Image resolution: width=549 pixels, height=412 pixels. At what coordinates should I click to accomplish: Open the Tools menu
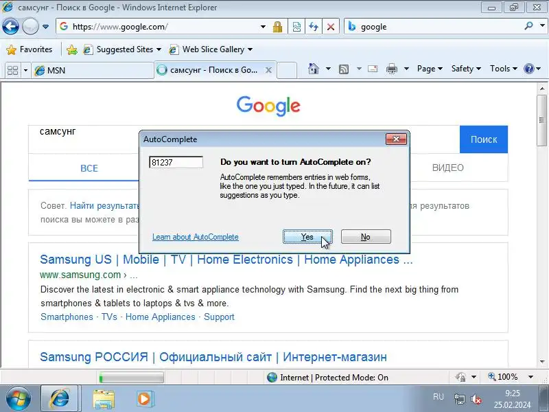pyautogui.click(x=504, y=69)
